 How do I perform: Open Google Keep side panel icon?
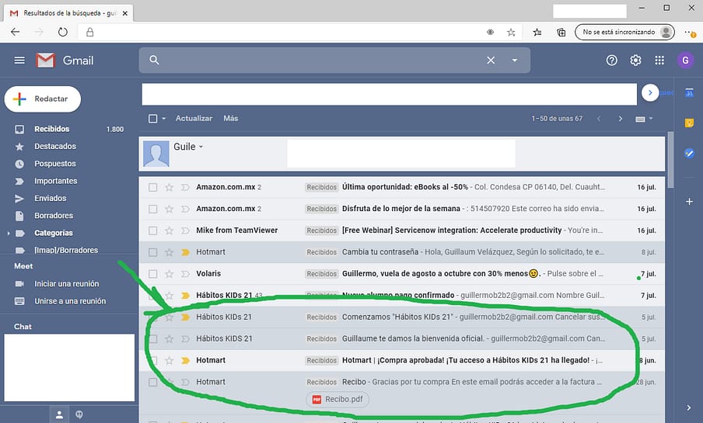[x=689, y=123]
